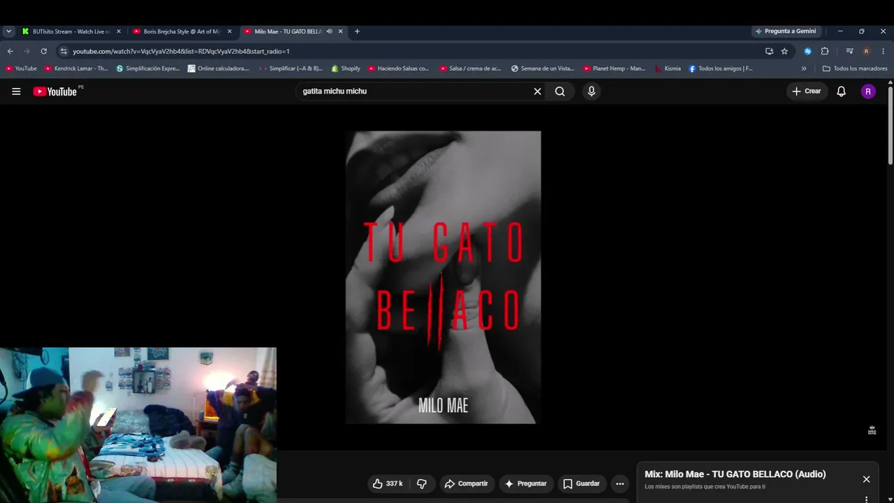Open the Kendrick Lamar bookmark
The height and width of the screenshot is (503, 894).
coord(76,68)
